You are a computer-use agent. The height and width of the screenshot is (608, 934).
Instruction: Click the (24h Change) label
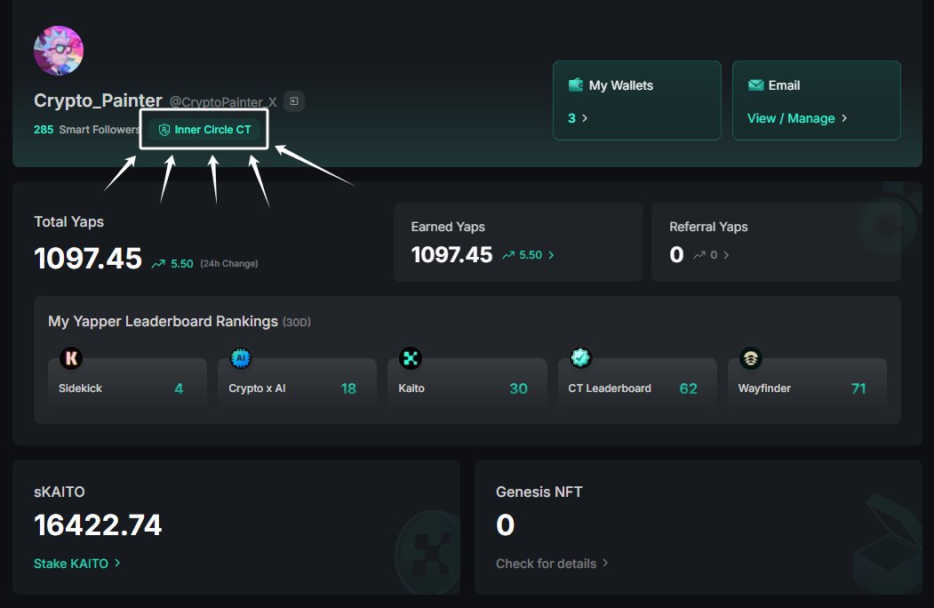tap(228, 263)
